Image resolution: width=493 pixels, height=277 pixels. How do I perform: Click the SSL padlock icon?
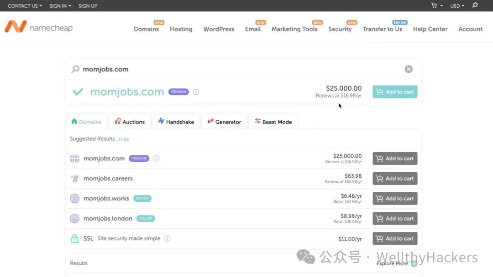pos(74,238)
